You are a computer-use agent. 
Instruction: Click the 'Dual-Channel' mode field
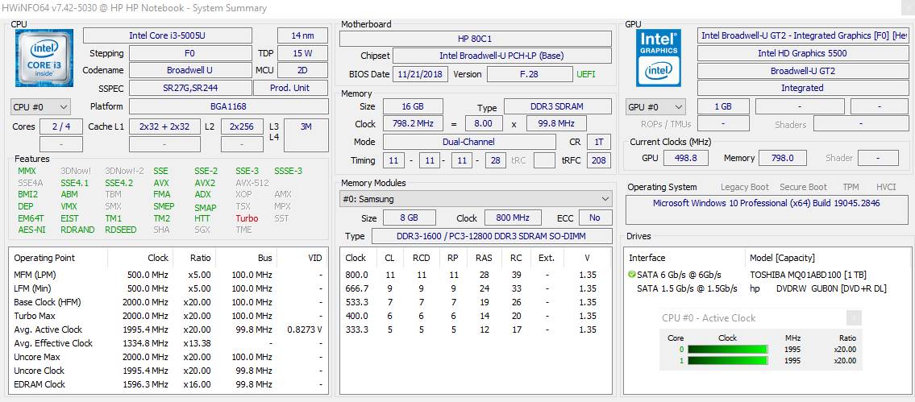coord(469,142)
